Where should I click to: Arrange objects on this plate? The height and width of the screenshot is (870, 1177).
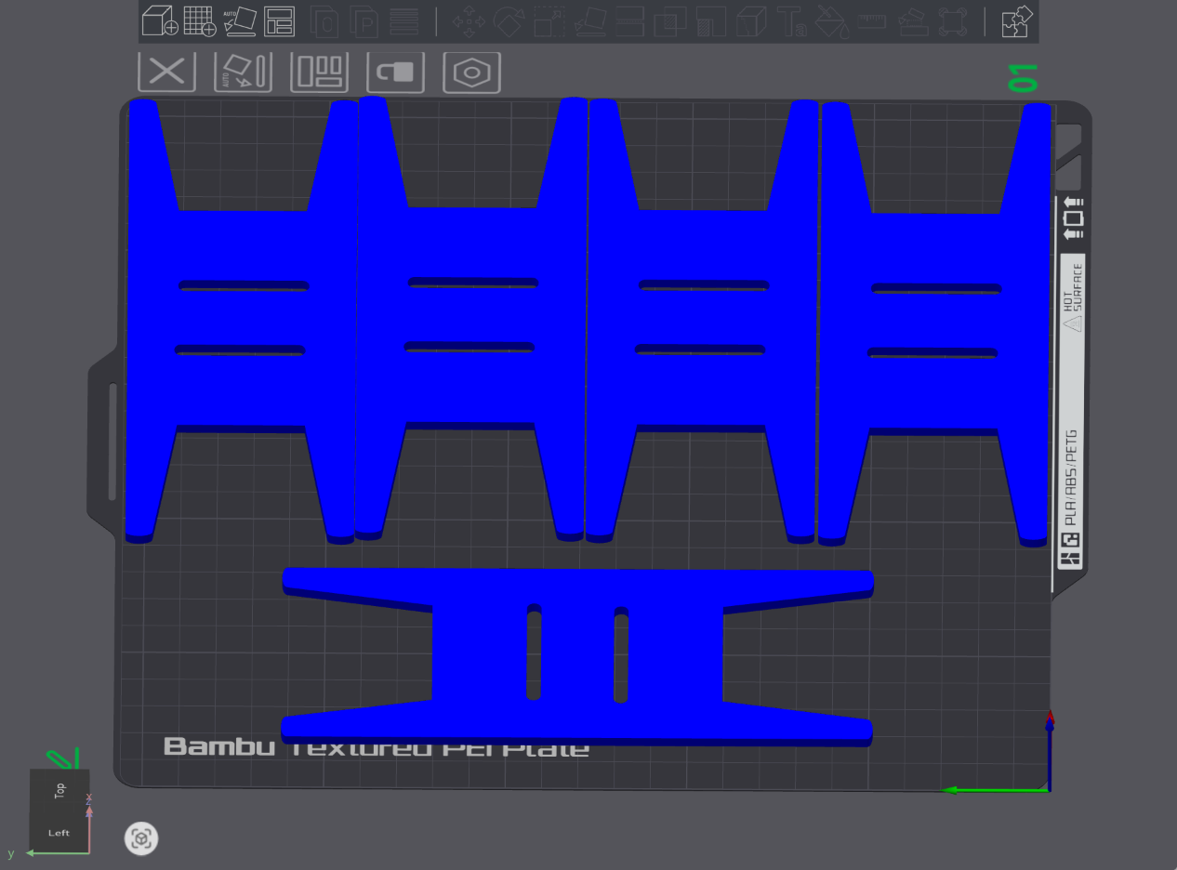pyautogui.click(x=320, y=72)
